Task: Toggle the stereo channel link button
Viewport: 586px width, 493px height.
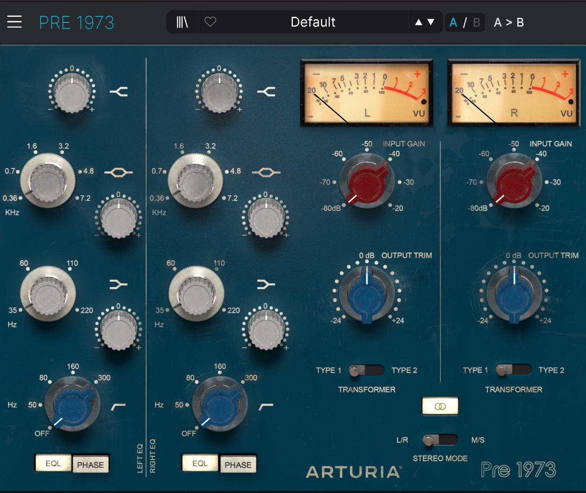Action: coord(440,406)
